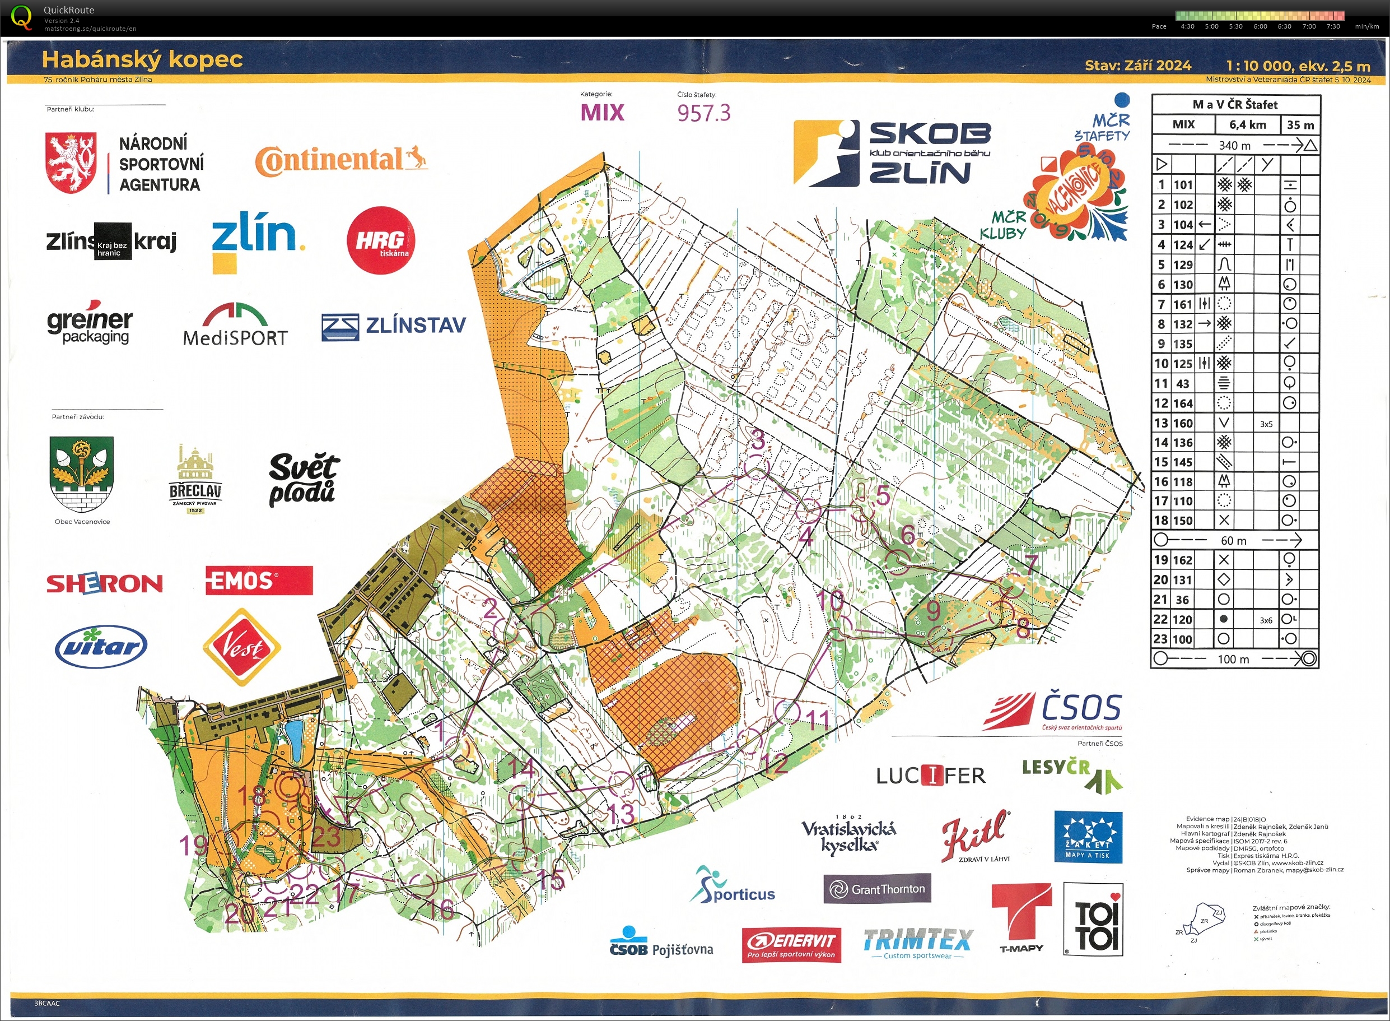Click the Vratislavická kyselka logo
This screenshot has width=1390, height=1021.
pos(848,834)
